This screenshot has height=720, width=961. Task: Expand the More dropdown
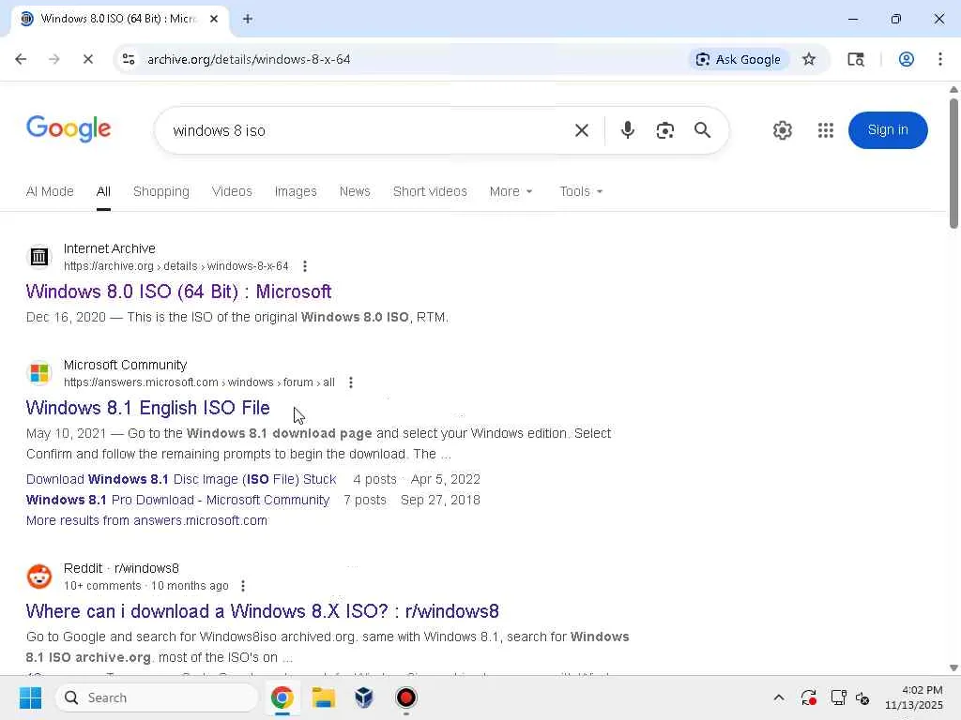pos(511,191)
